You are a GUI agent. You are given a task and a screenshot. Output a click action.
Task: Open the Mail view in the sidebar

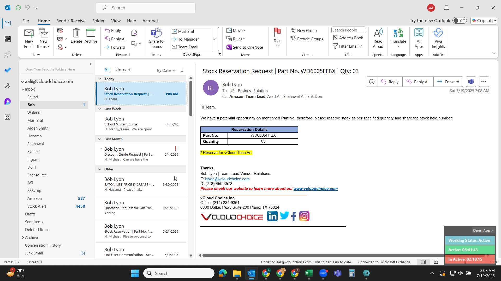pos(8,23)
